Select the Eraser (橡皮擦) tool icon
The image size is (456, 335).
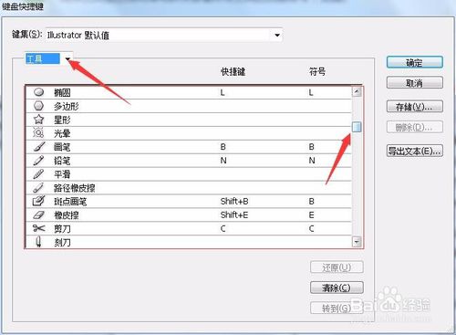[38, 215]
